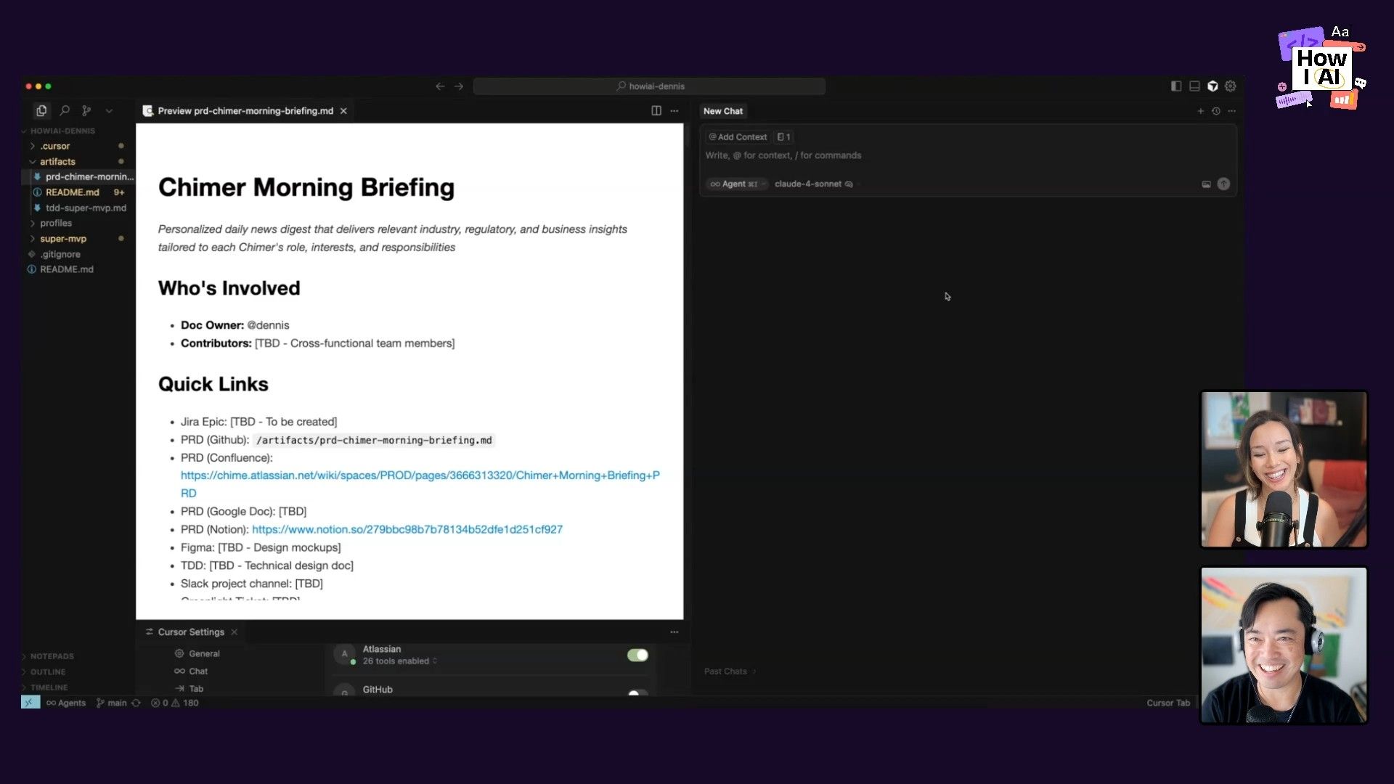Open chat panel more options menu
This screenshot has width=1394, height=784.
[x=1231, y=111]
